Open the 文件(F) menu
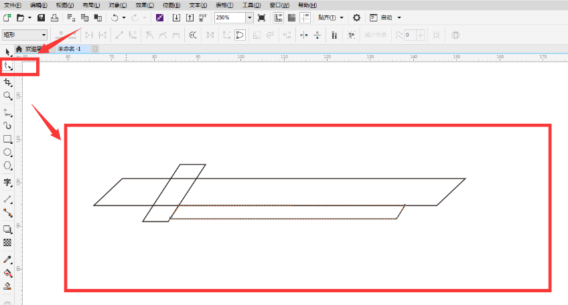This screenshot has width=568, height=305. [x=13, y=5]
